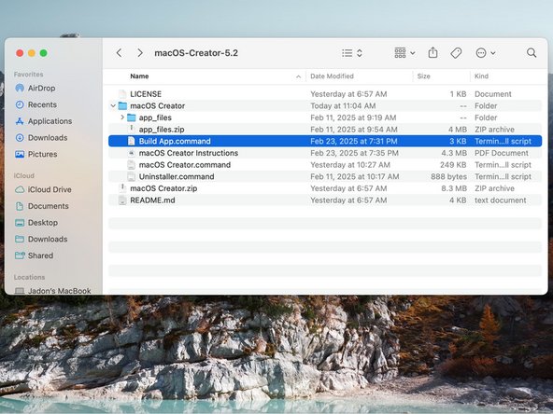
Task: Sort by the Size column header
Action: pos(423,76)
